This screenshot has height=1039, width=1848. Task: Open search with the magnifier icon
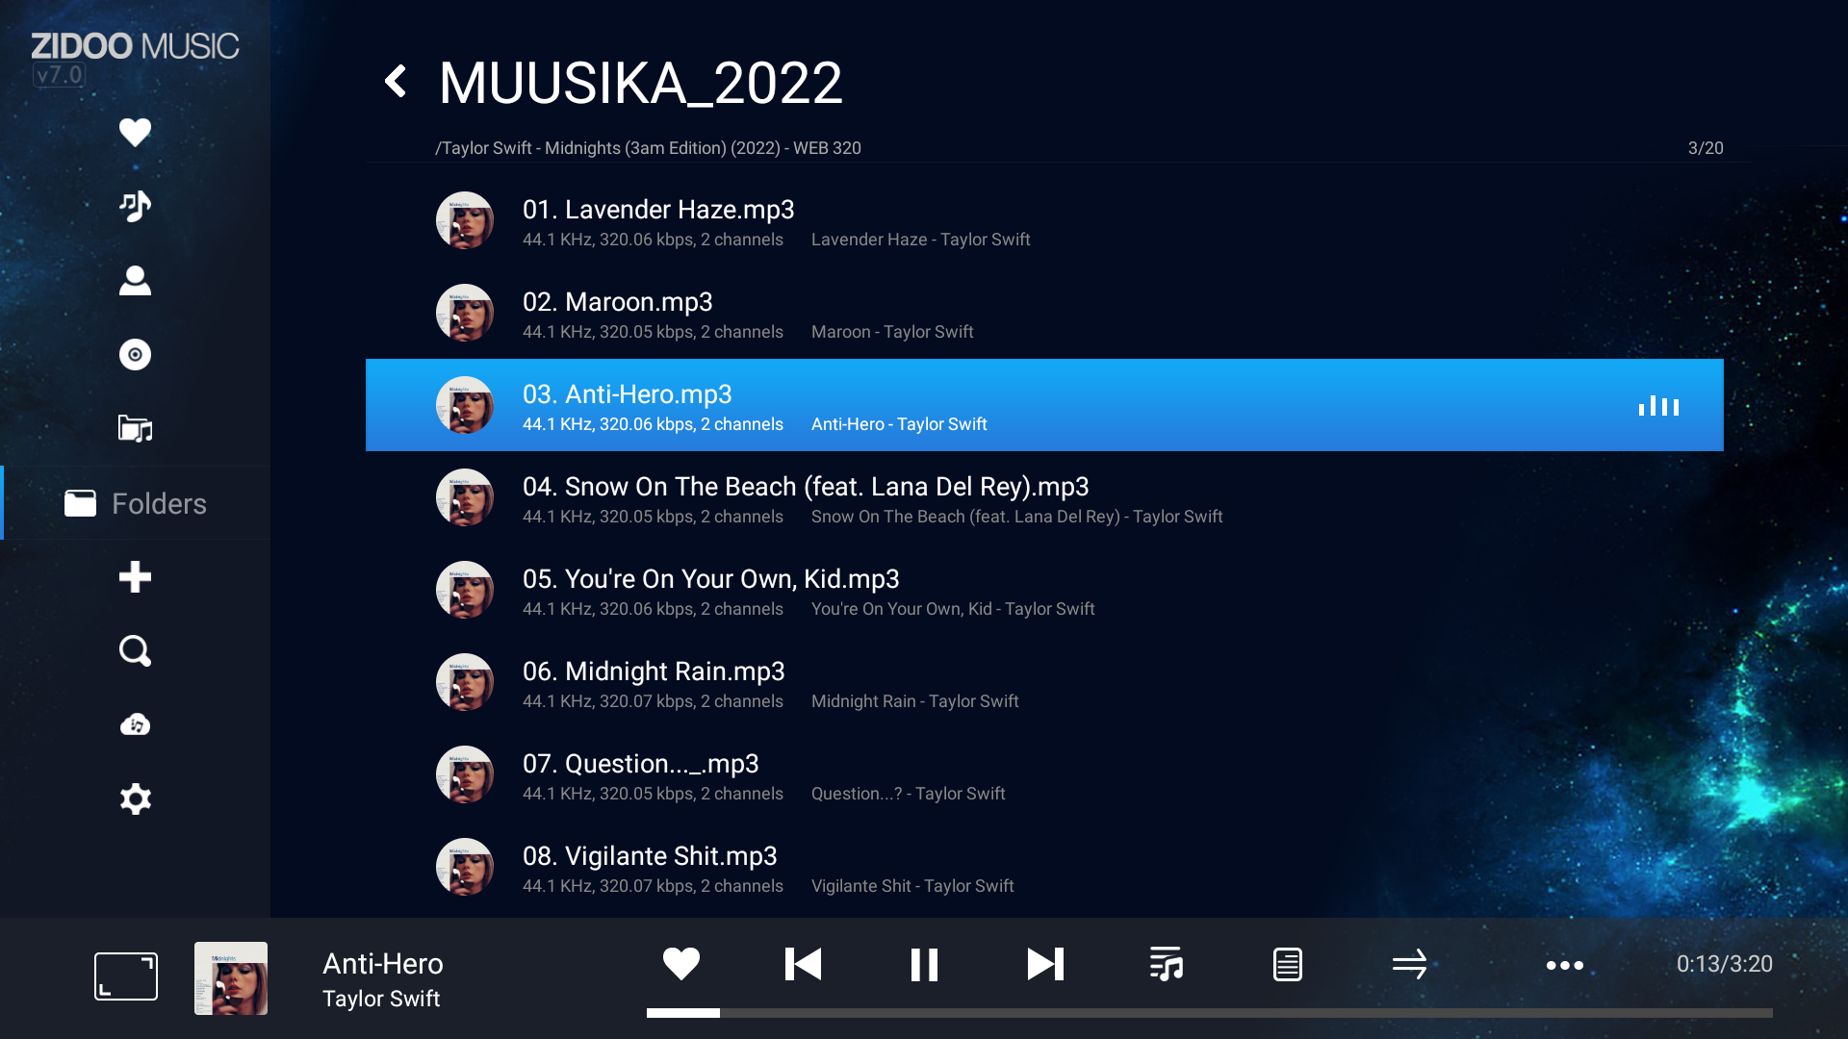[135, 651]
